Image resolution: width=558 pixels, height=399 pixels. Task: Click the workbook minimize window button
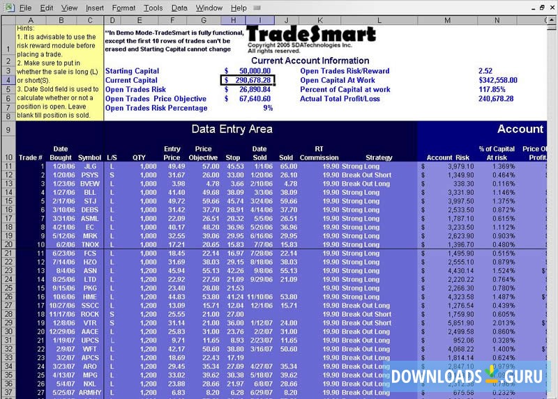pos(533,8)
